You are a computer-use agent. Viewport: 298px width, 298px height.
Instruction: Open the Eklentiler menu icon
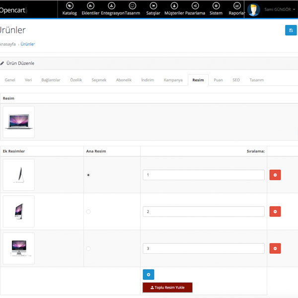tap(90, 6)
